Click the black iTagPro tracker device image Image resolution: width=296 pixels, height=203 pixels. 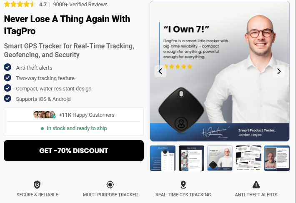click(x=181, y=110)
